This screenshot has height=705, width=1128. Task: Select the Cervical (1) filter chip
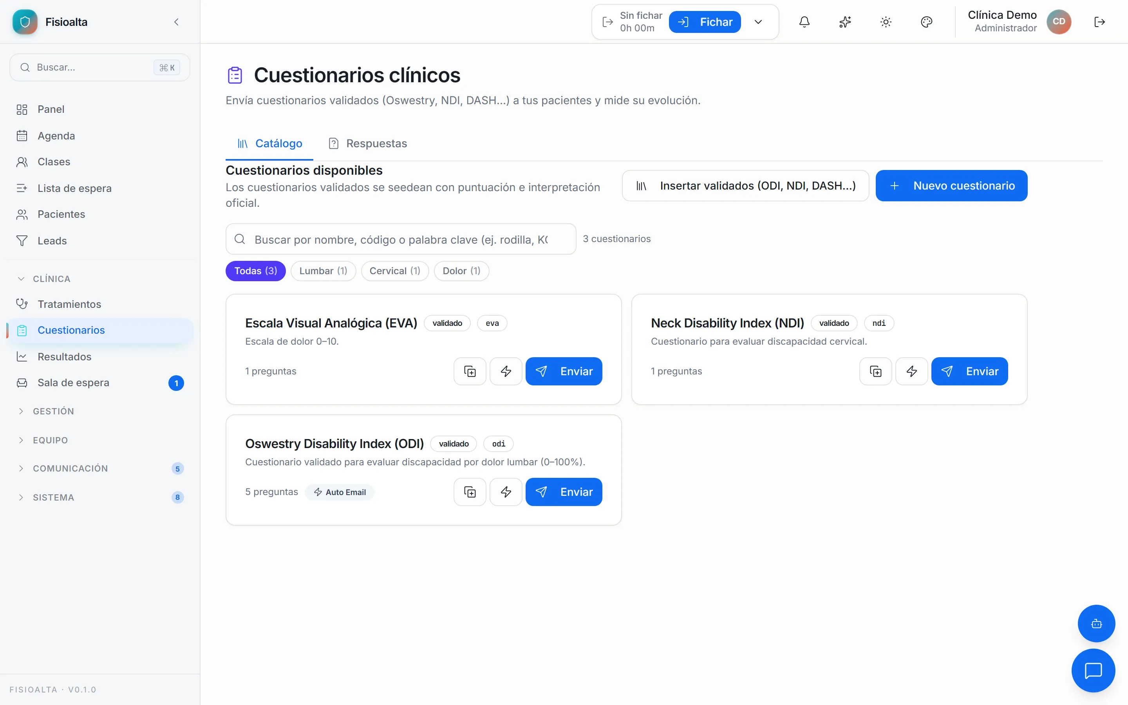coord(395,271)
